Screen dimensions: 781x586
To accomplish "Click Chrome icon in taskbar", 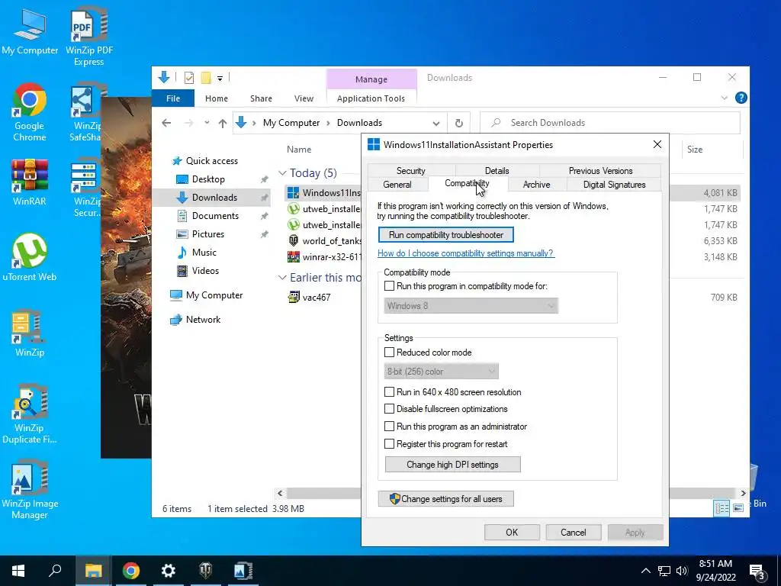I will coord(131,571).
